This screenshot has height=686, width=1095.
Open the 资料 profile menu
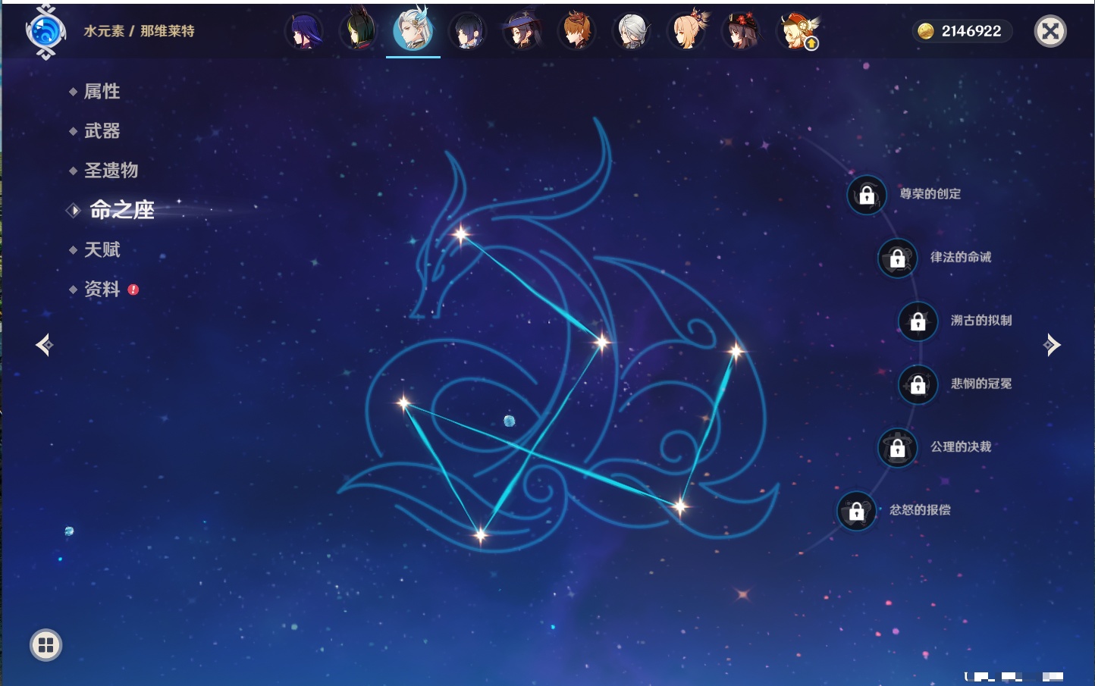point(102,289)
